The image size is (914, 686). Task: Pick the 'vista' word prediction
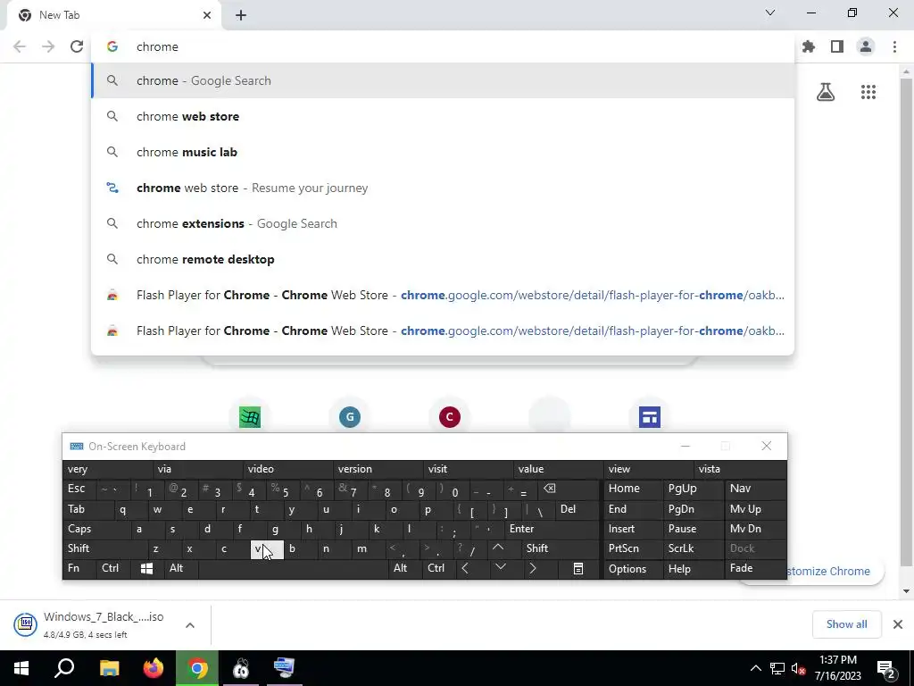(x=739, y=469)
